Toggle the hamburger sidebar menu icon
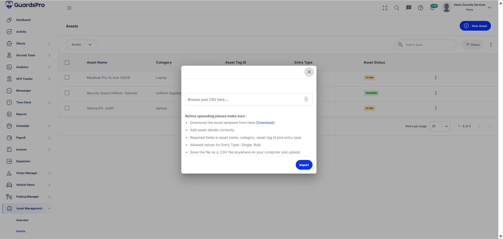The image size is (503, 239). pyautogui.click(x=69, y=8)
